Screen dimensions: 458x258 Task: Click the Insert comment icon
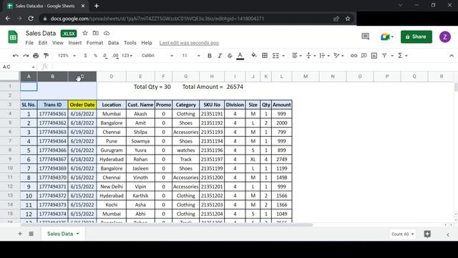point(364,56)
